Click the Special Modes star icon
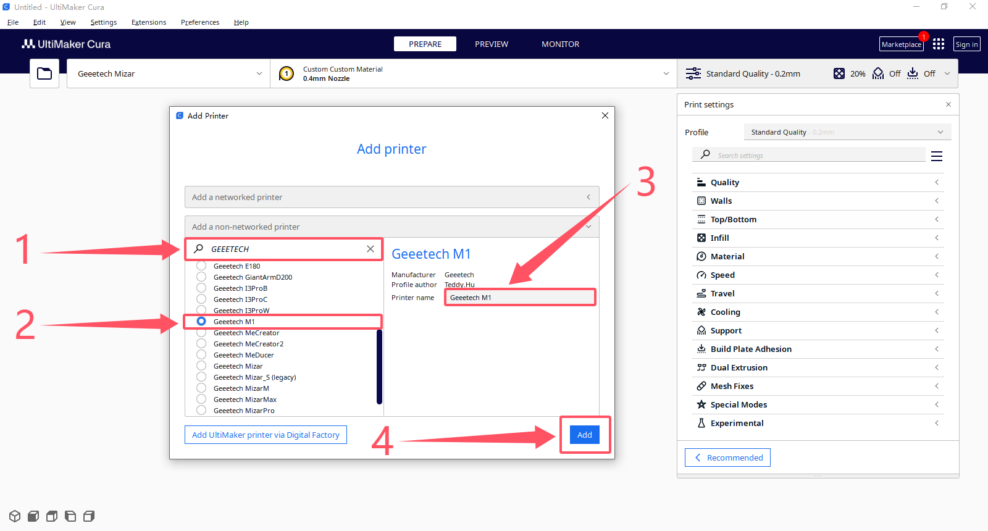Viewport: 988px width, 531px height. (x=701, y=404)
